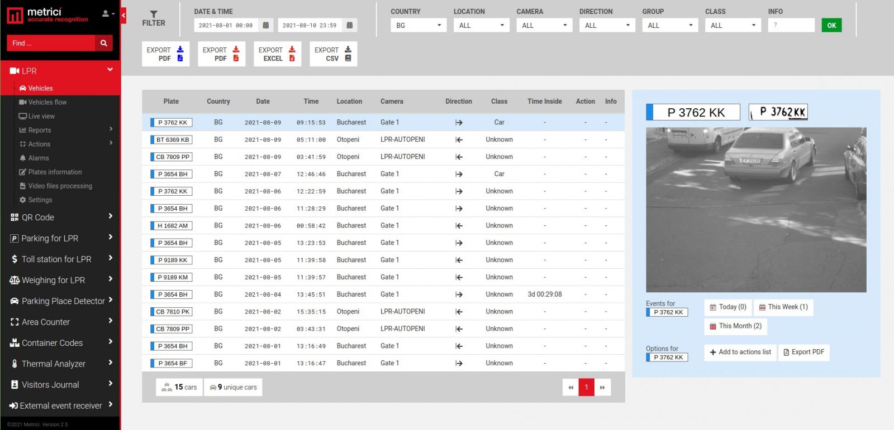
Task: Collapse the sidebar with the red arrow
Action: coord(123,15)
